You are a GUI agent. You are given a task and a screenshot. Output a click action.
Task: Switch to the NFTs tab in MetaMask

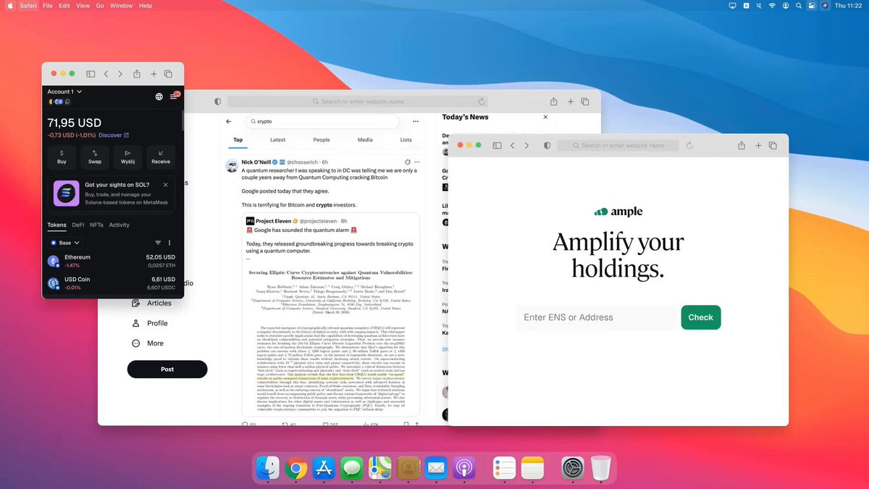[96, 225]
